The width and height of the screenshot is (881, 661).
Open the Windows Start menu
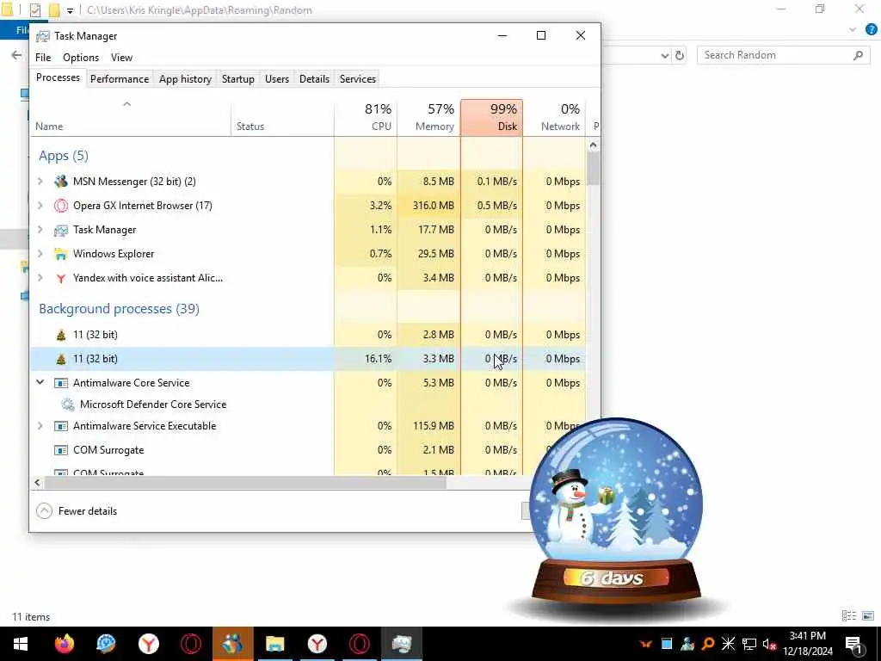[21, 644]
